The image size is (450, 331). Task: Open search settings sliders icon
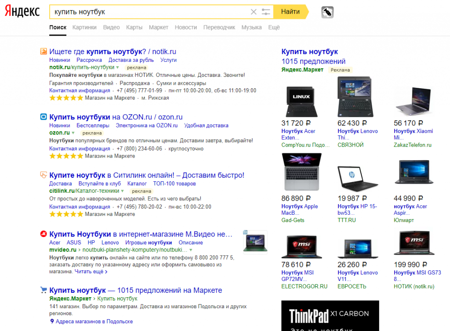(x=266, y=12)
